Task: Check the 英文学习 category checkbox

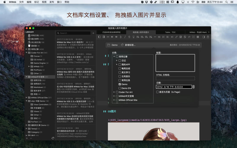Action: (120, 73)
